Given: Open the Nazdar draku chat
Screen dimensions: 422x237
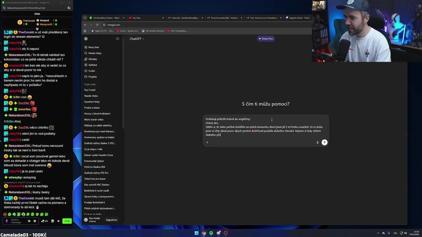Looking at the screenshot, I should pos(91,96).
